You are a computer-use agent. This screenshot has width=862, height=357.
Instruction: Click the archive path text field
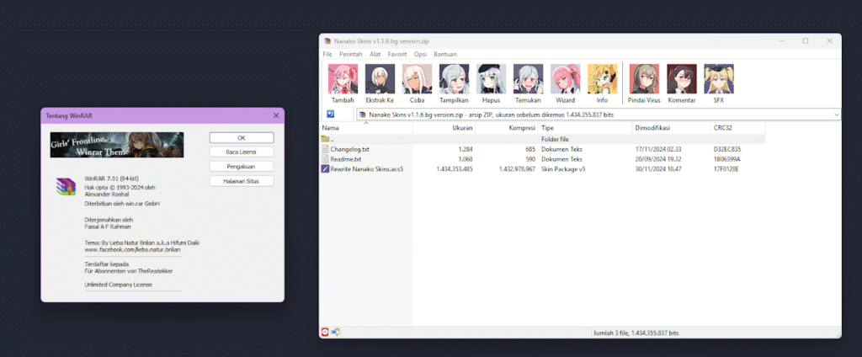click(x=599, y=115)
